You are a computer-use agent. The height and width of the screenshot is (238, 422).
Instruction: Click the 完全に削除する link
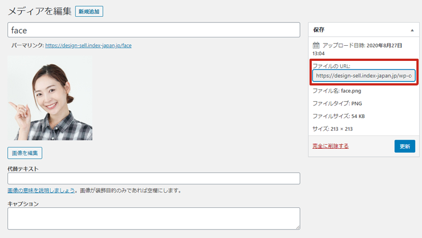330,146
